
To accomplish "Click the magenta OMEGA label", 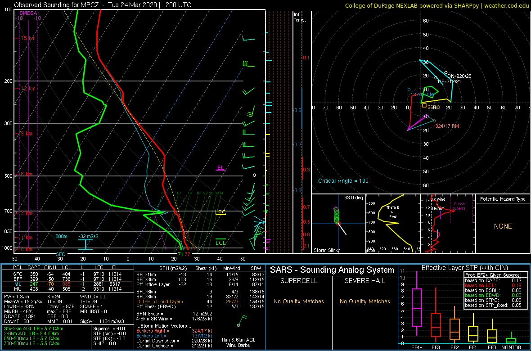I will [x=28, y=13].
